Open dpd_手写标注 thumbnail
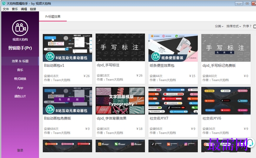The height and width of the screenshot is (158, 256). pyautogui.click(x=120, y=47)
